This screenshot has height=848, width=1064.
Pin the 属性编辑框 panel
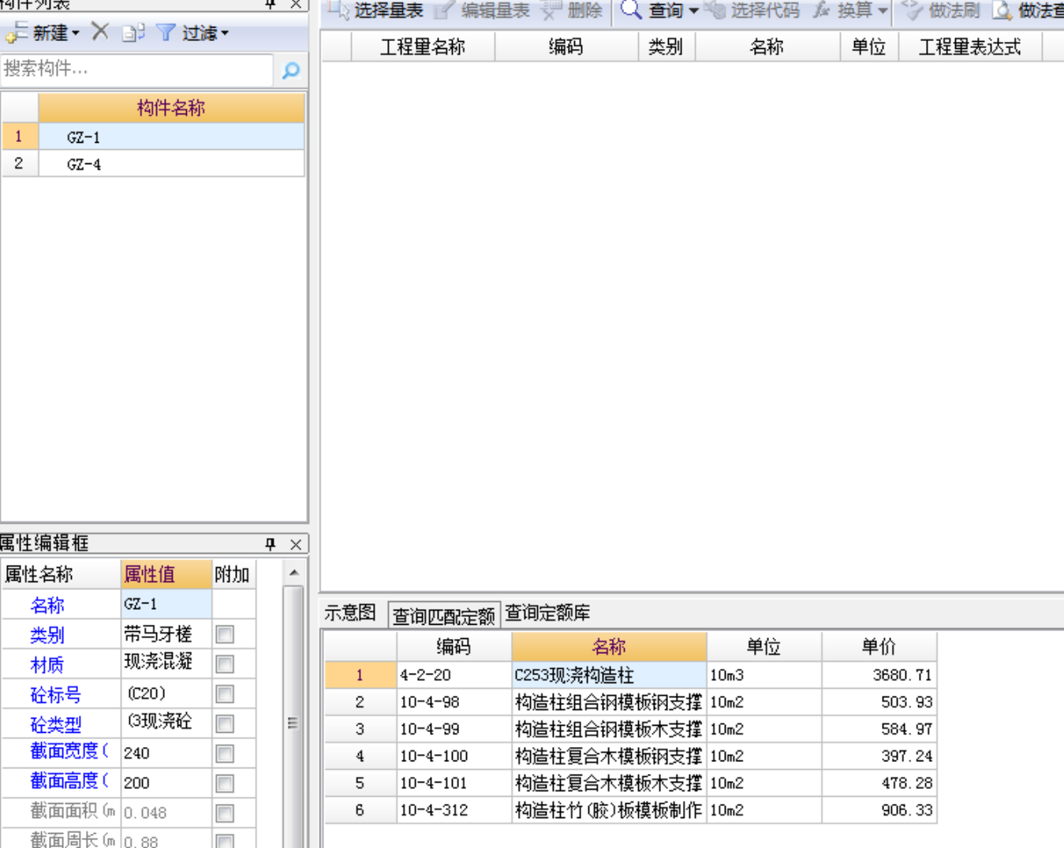pyautogui.click(x=270, y=544)
